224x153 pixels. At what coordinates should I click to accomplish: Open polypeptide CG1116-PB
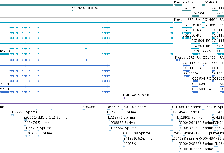tap(193, 73)
